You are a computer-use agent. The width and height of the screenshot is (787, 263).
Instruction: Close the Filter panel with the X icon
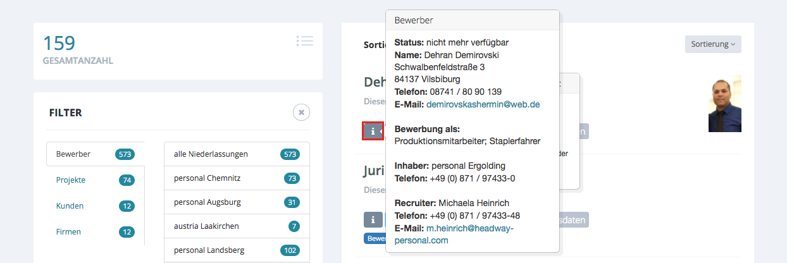(301, 113)
